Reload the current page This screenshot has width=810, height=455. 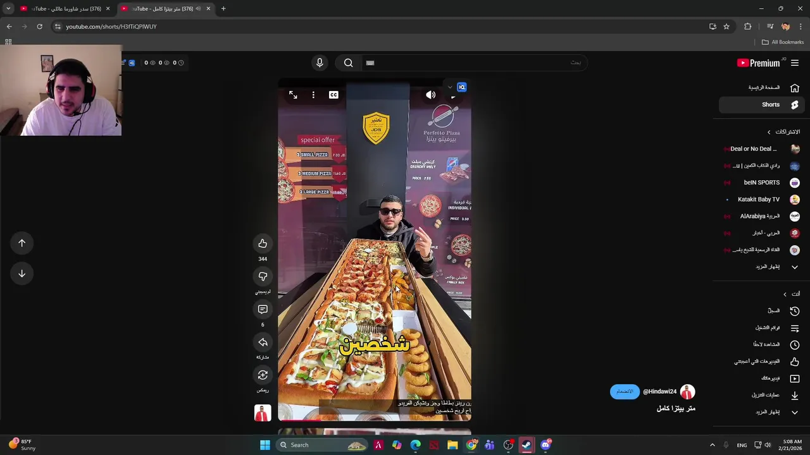(x=39, y=27)
